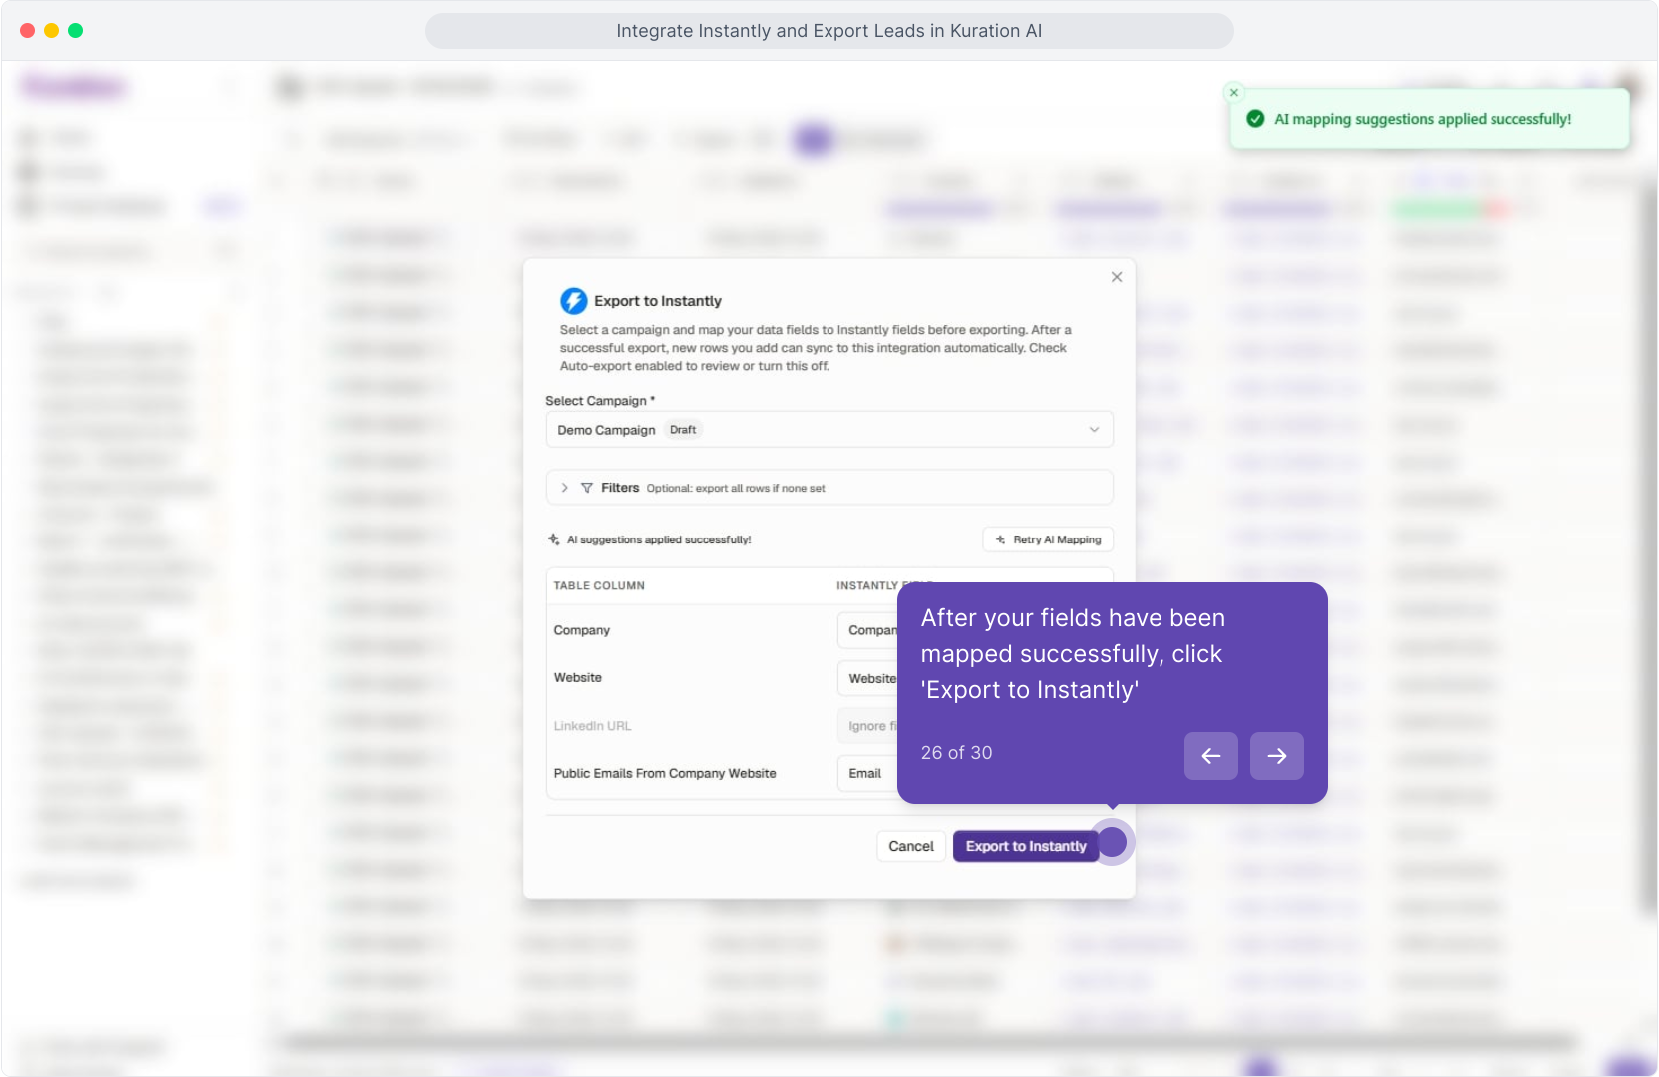Click the AI sparkle icon beside suggestions message
This screenshot has height=1077, width=1659.
(x=554, y=539)
